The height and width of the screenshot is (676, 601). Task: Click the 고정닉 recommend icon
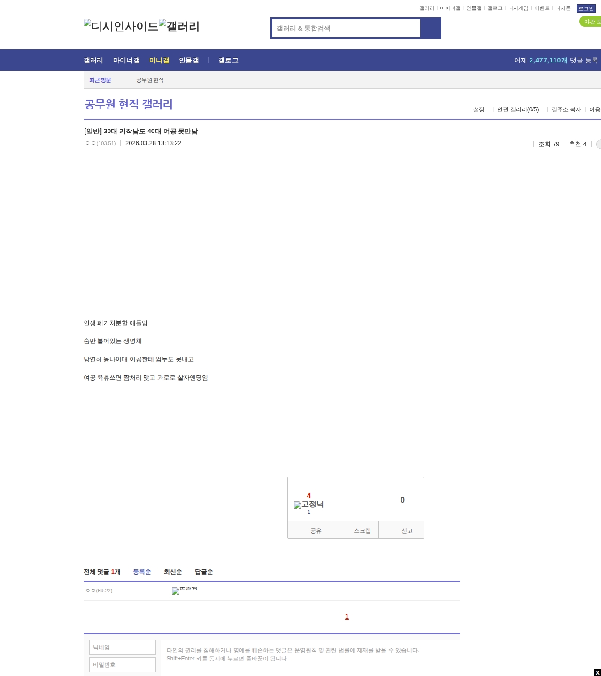(308, 505)
